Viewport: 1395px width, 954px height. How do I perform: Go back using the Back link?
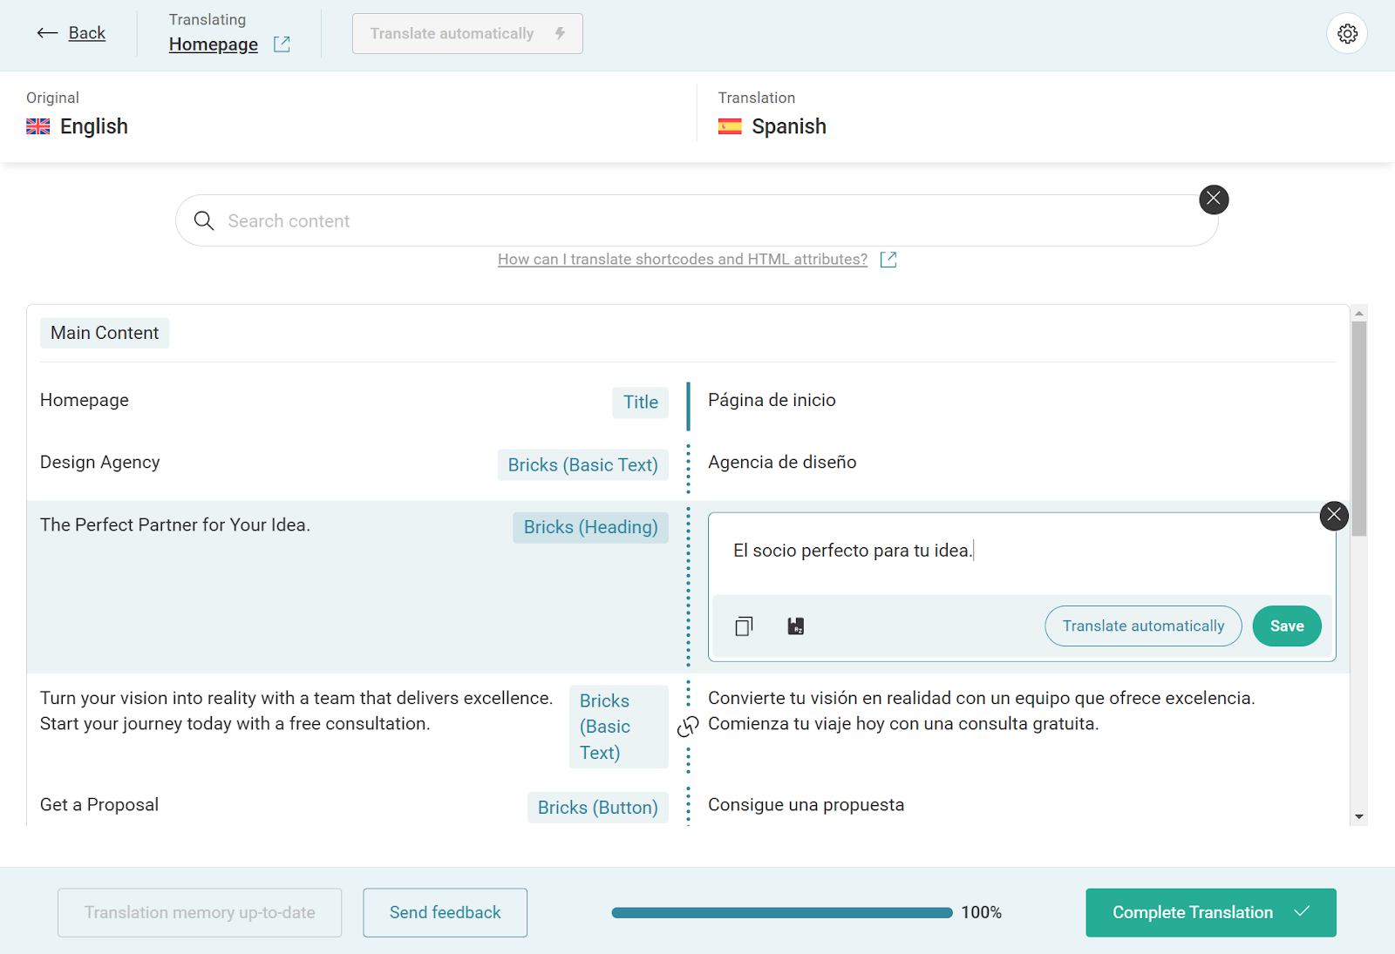pos(86,33)
